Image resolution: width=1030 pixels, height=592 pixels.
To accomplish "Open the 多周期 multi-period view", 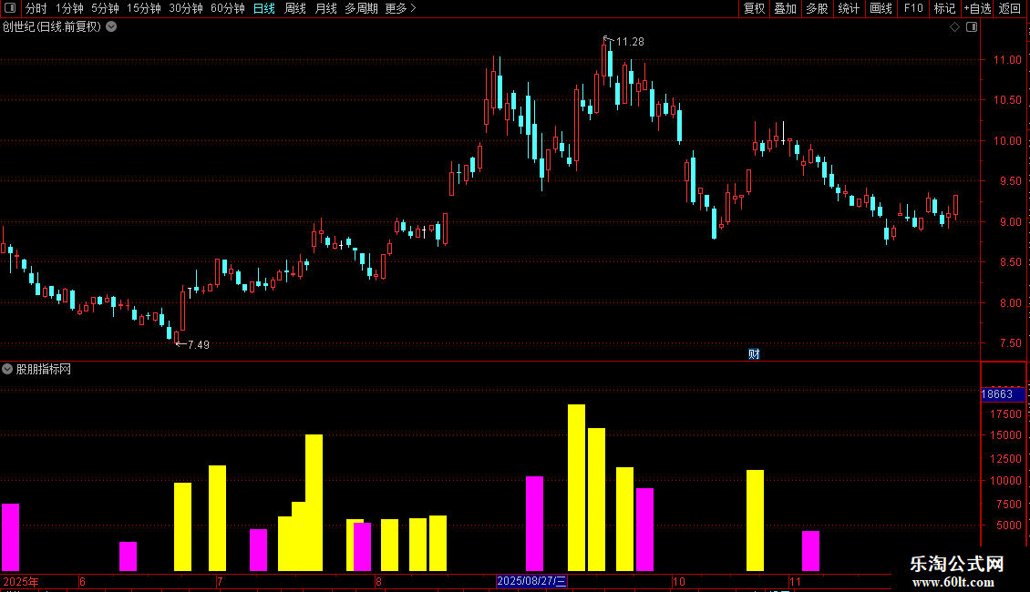I will click(x=361, y=8).
